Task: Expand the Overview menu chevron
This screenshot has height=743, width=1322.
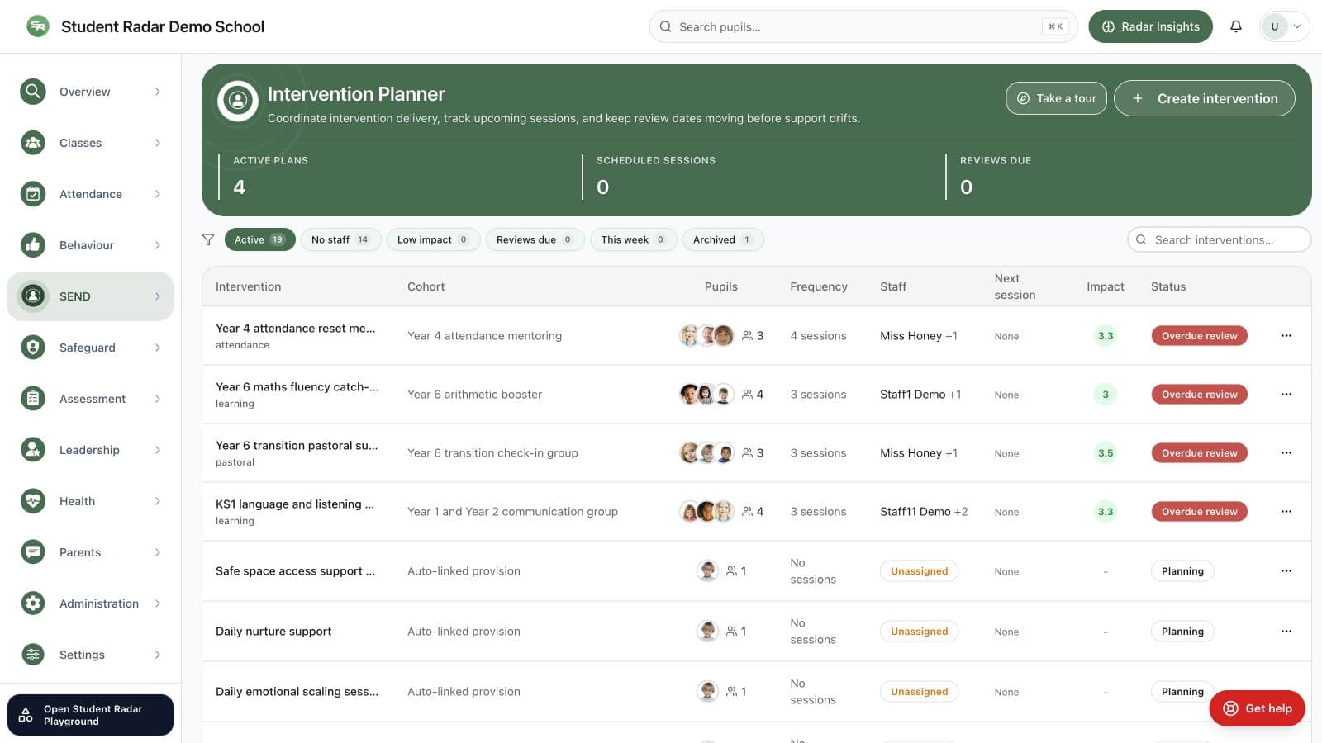Action: click(158, 92)
